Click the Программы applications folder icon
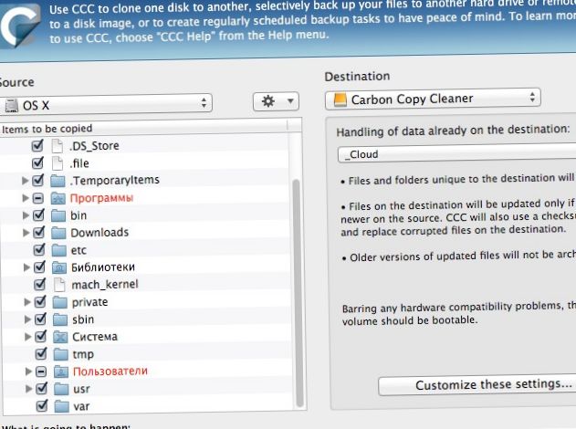 (58, 198)
